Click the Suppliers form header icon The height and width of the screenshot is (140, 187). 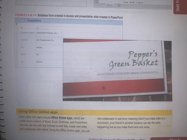(23, 20)
